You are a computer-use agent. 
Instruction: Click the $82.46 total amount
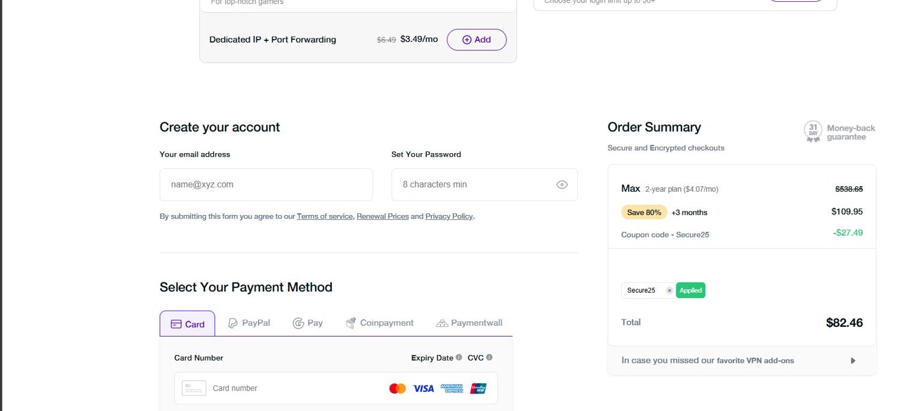[844, 323]
